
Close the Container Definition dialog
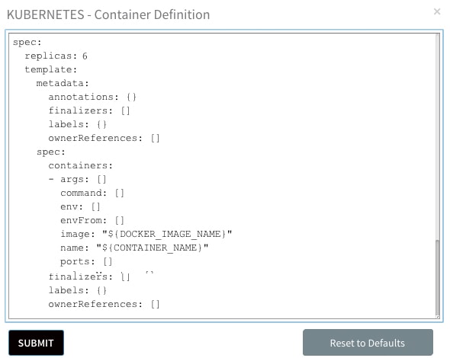437,11
